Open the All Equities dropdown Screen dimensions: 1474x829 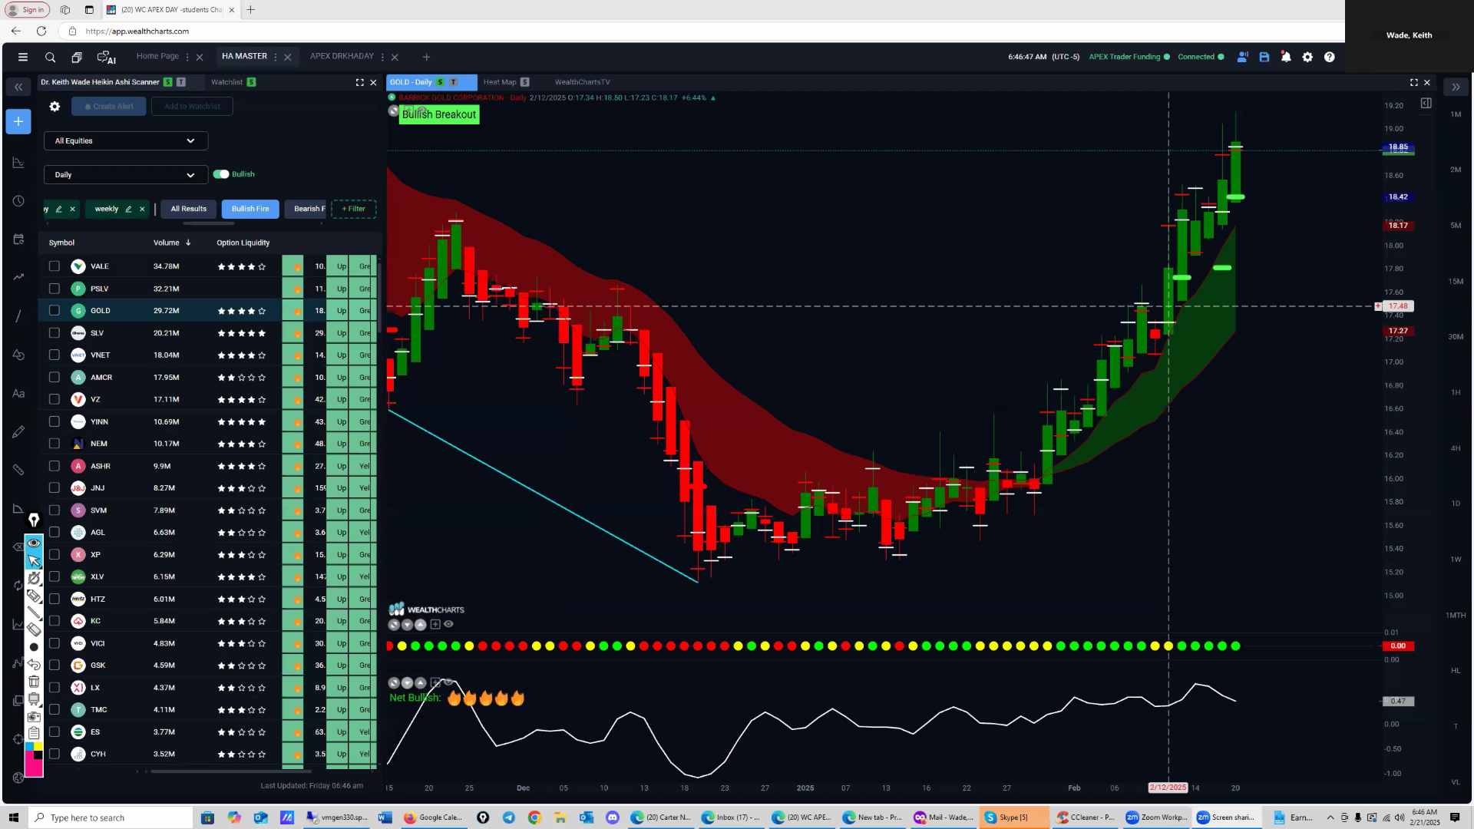(x=126, y=141)
